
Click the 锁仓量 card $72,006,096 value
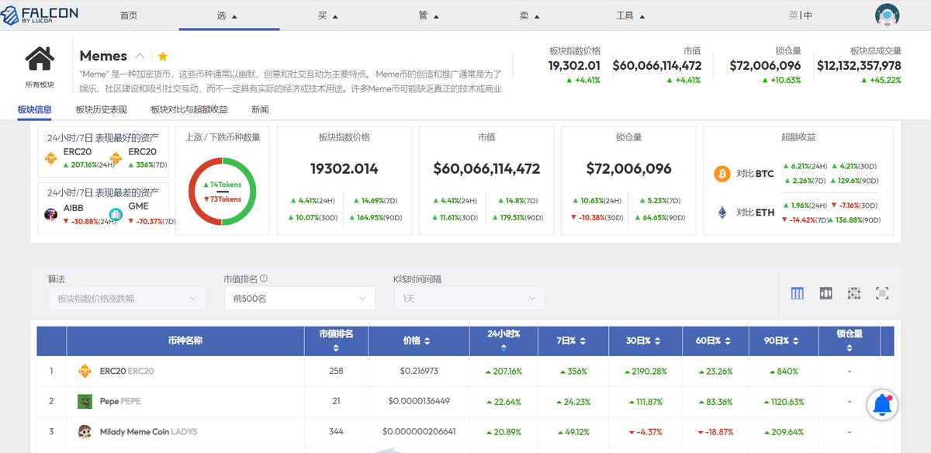(628, 168)
